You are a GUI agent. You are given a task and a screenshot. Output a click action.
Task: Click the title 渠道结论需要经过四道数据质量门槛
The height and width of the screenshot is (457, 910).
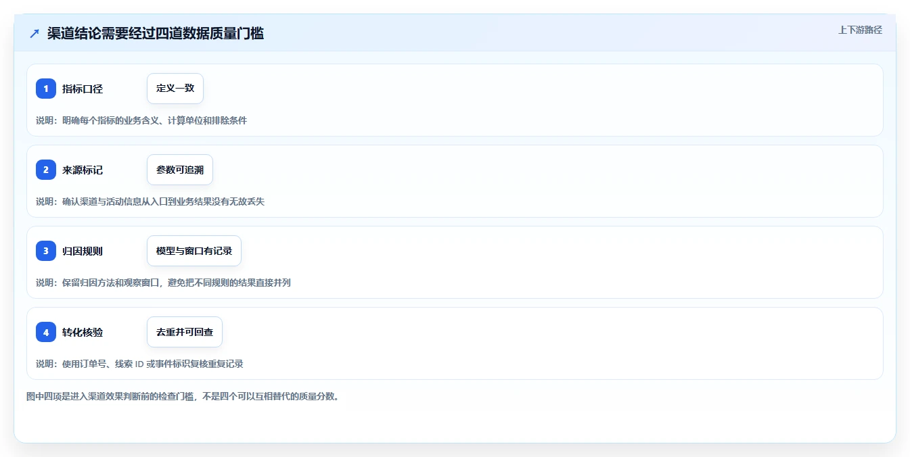coord(156,34)
